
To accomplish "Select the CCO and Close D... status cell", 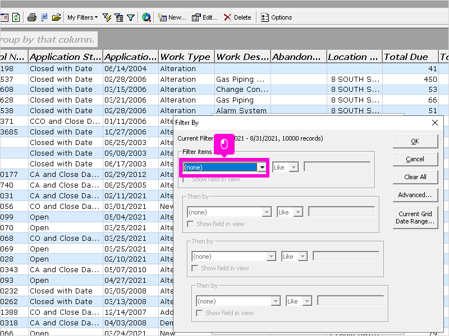I will 66,121.
